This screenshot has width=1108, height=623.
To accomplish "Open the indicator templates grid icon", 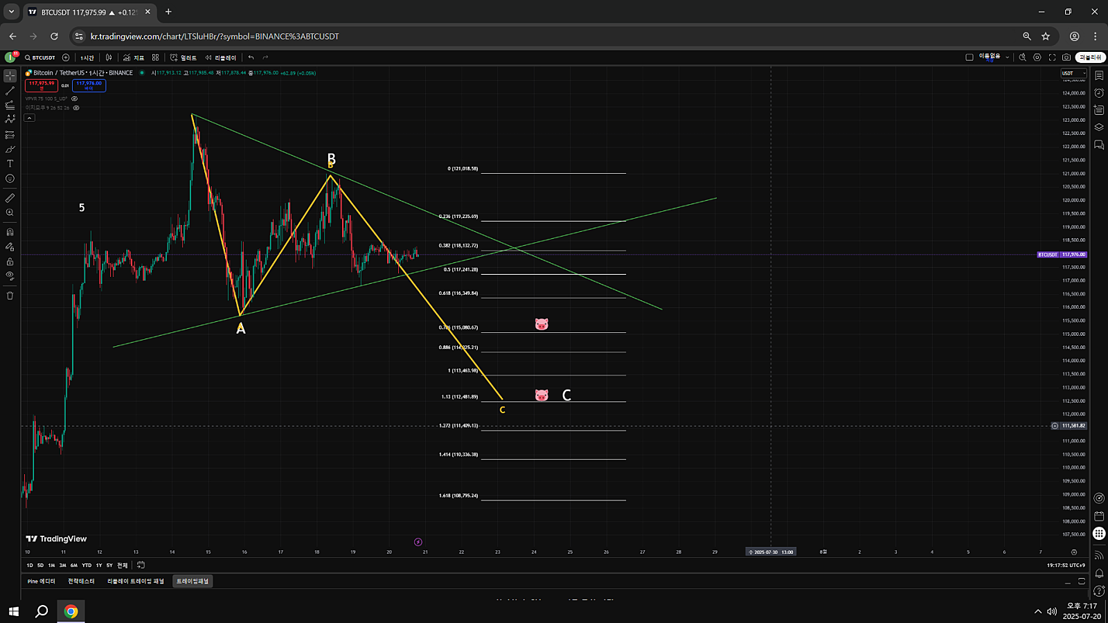I will [x=156, y=57].
